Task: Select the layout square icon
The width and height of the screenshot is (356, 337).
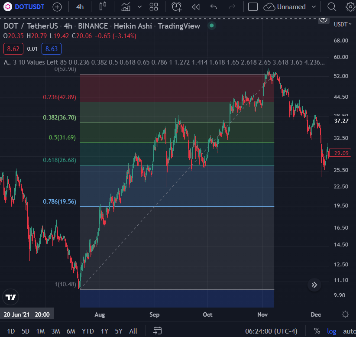Action: [252, 7]
